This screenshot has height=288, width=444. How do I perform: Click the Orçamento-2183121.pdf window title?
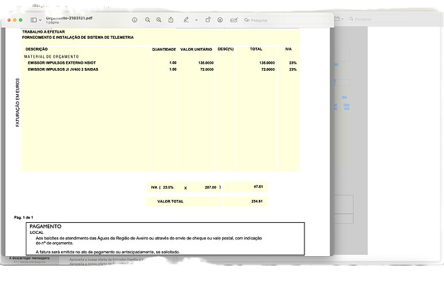point(69,18)
